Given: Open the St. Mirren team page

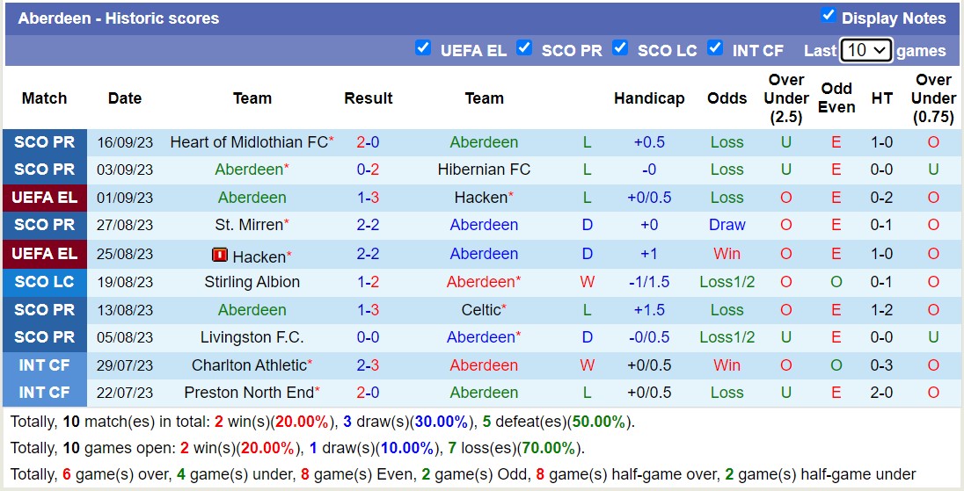Looking at the screenshot, I should click(x=249, y=225).
